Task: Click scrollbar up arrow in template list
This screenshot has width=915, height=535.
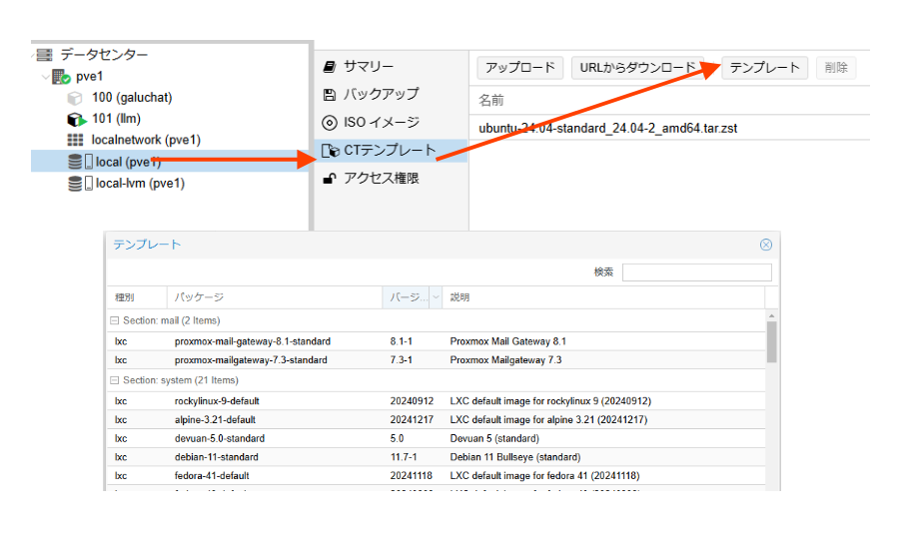Action: click(x=771, y=315)
